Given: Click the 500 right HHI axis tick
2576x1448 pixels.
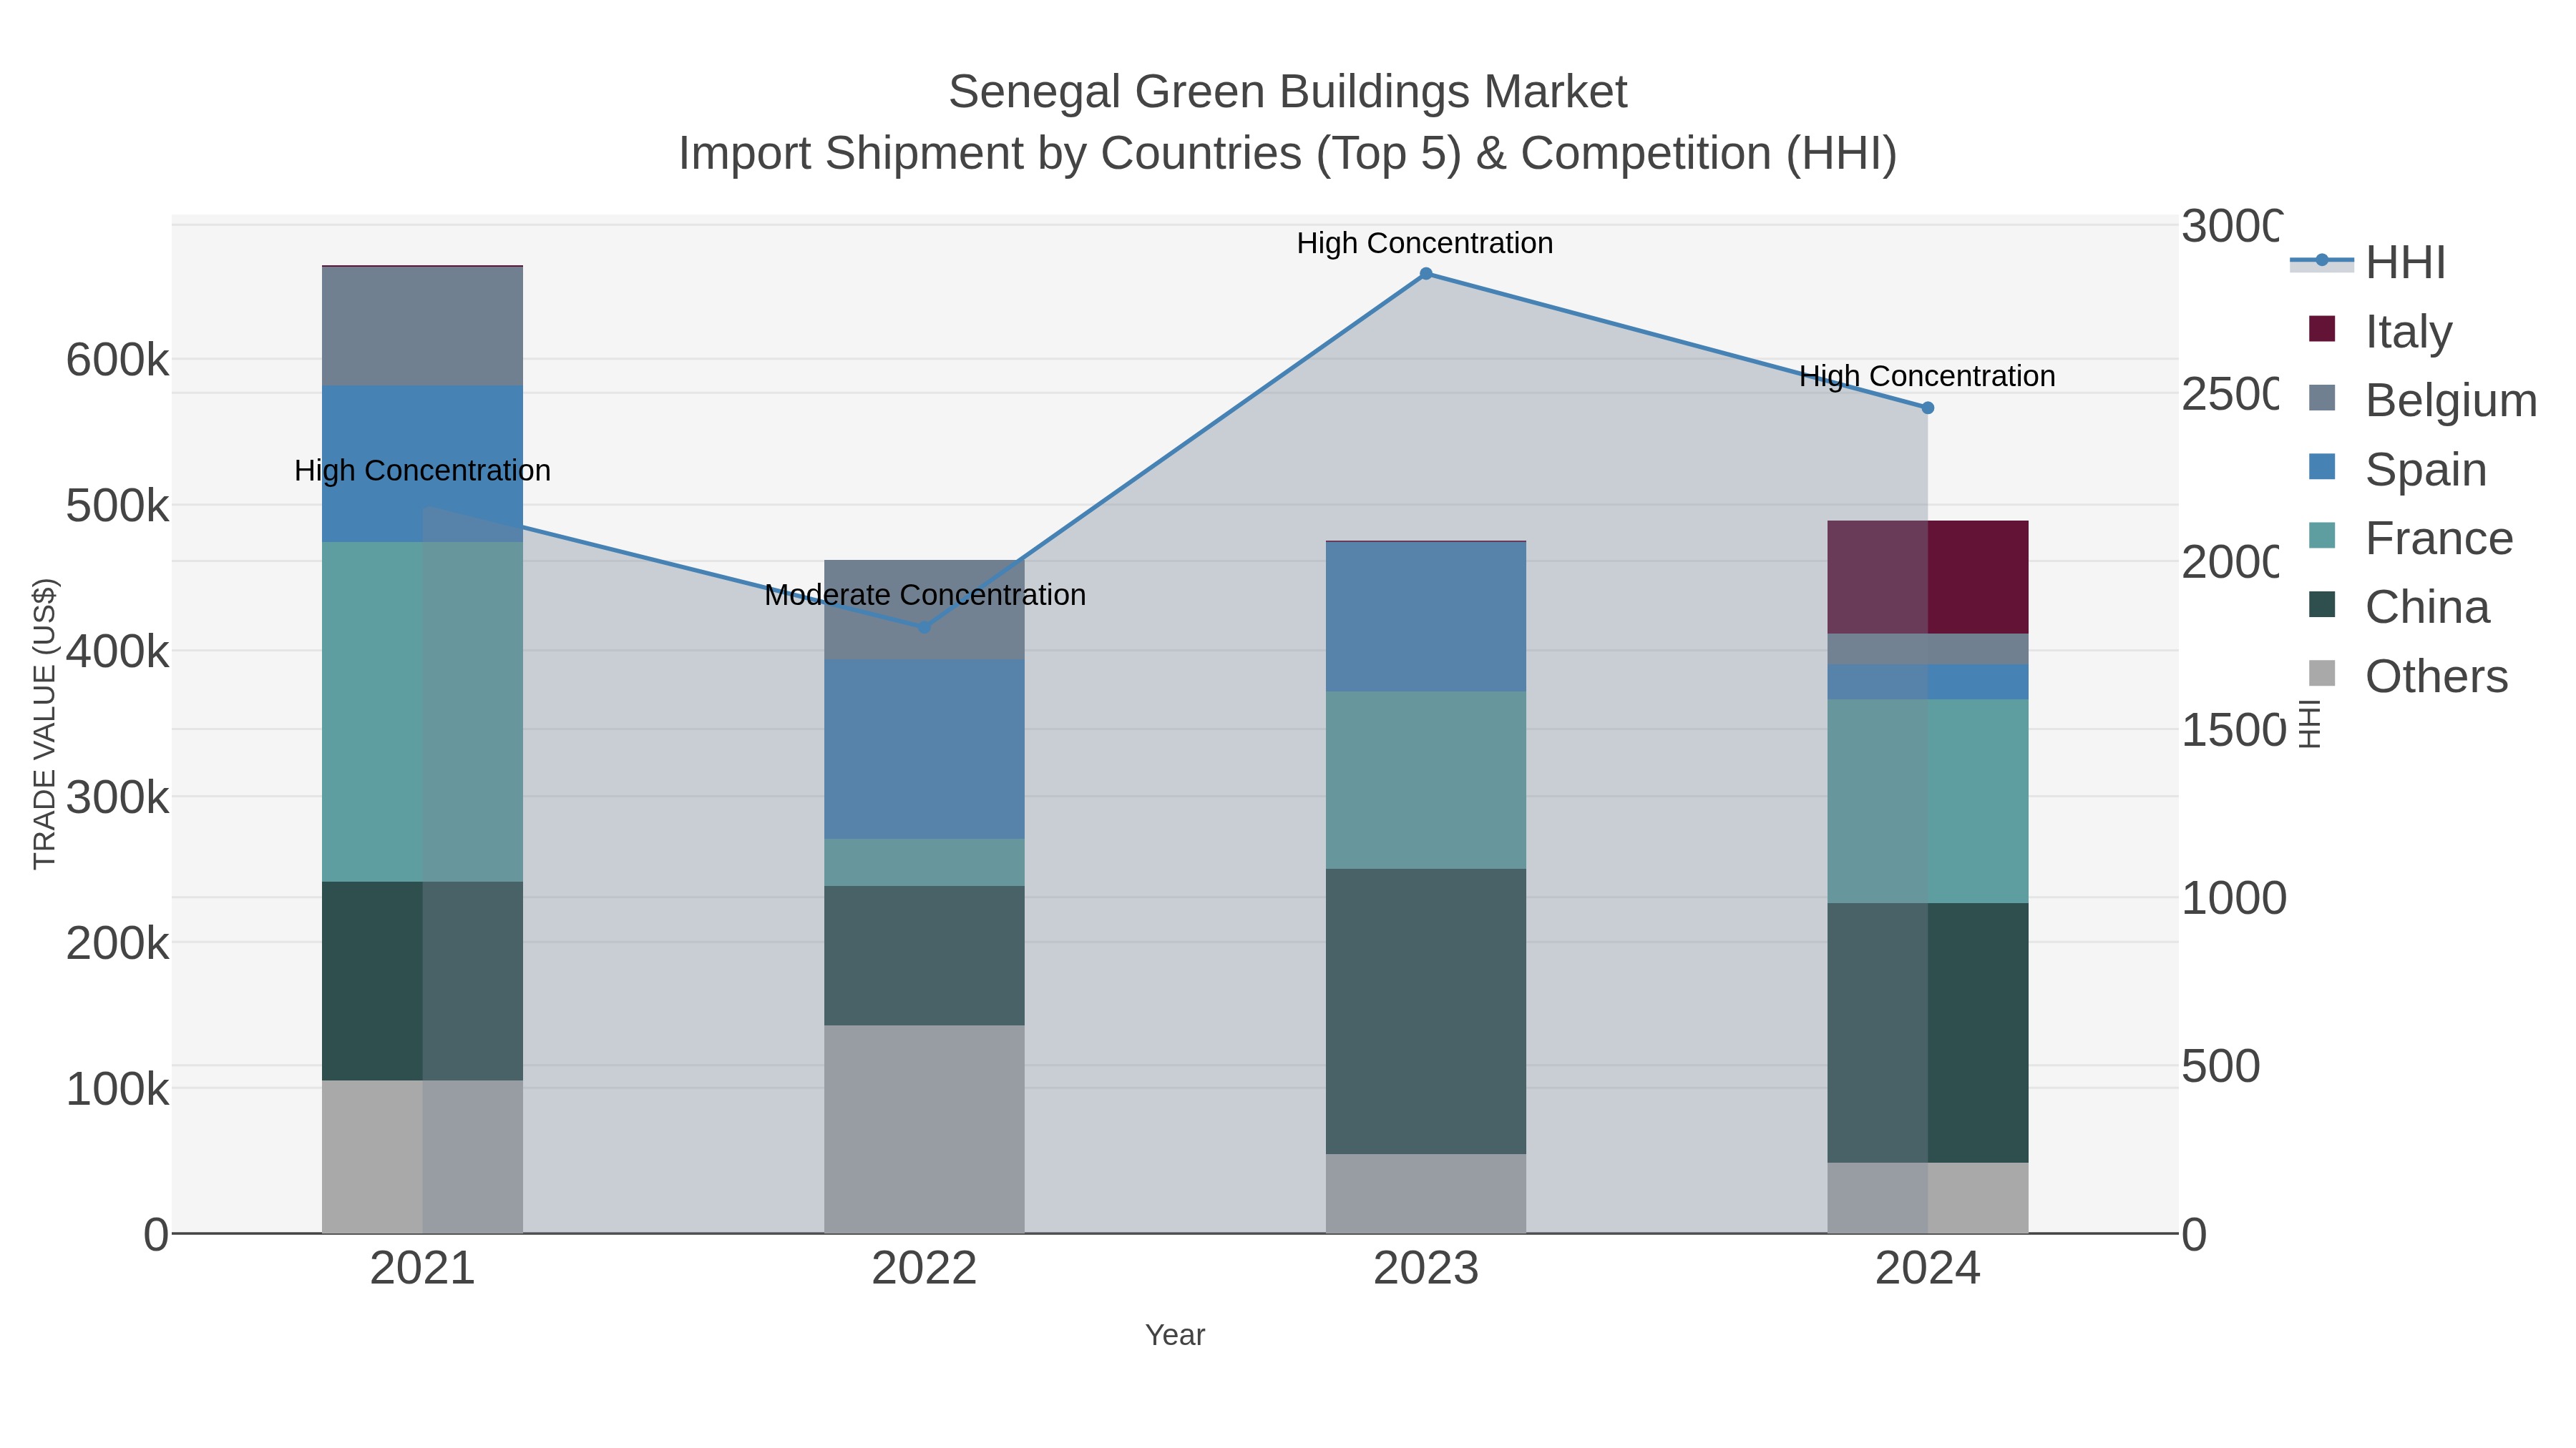Looking at the screenshot, I should (x=2221, y=1065).
